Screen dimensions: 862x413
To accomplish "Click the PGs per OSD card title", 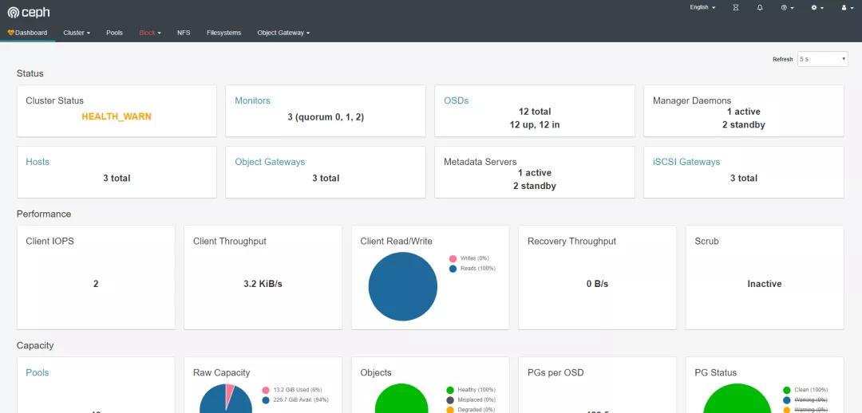I will pyautogui.click(x=556, y=372).
